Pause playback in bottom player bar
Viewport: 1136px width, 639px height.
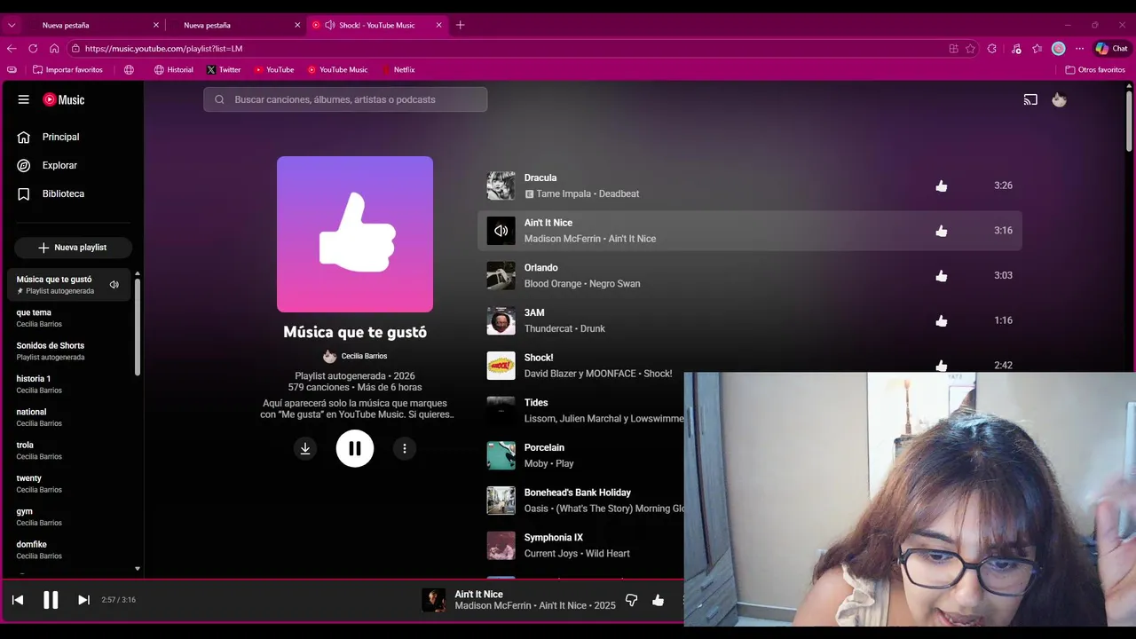pyautogui.click(x=51, y=600)
